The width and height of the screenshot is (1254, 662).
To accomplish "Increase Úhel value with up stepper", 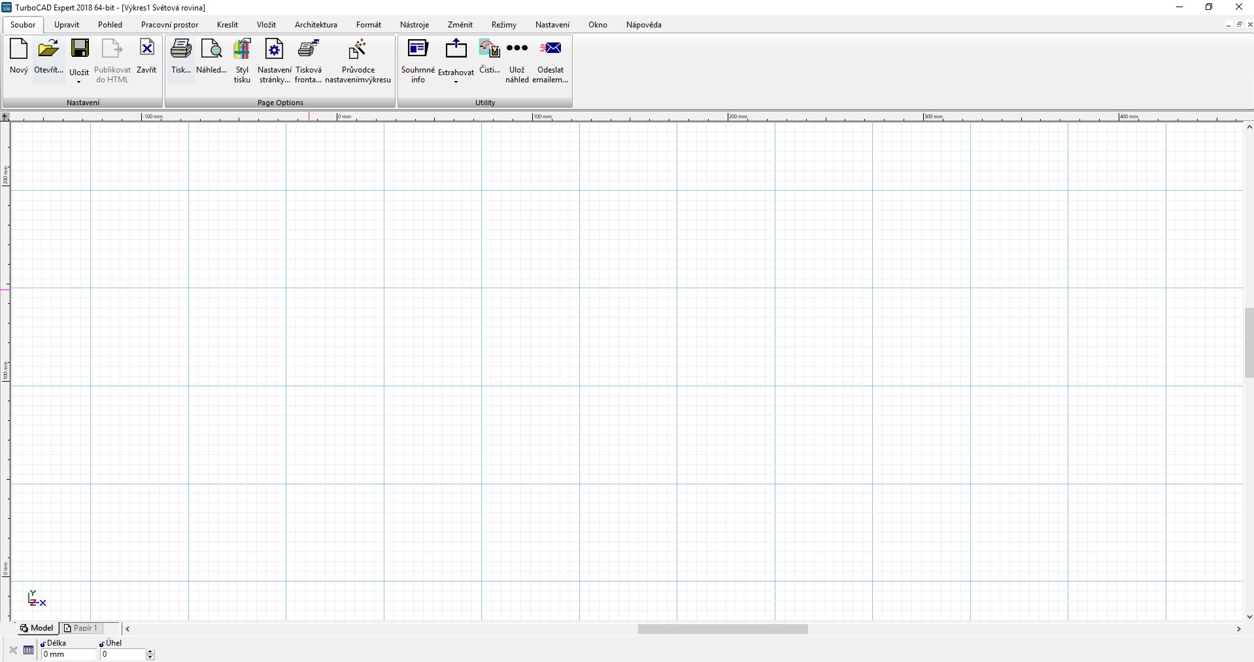I will [x=150, y=652].
